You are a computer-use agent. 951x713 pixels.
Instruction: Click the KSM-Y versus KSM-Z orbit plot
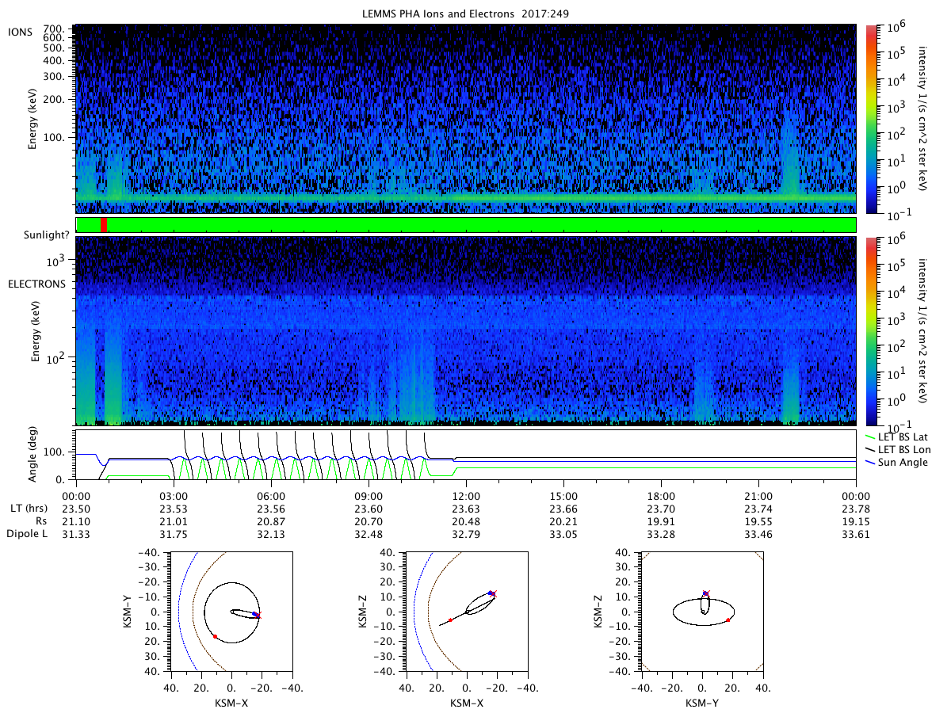(x=702, y=612)
